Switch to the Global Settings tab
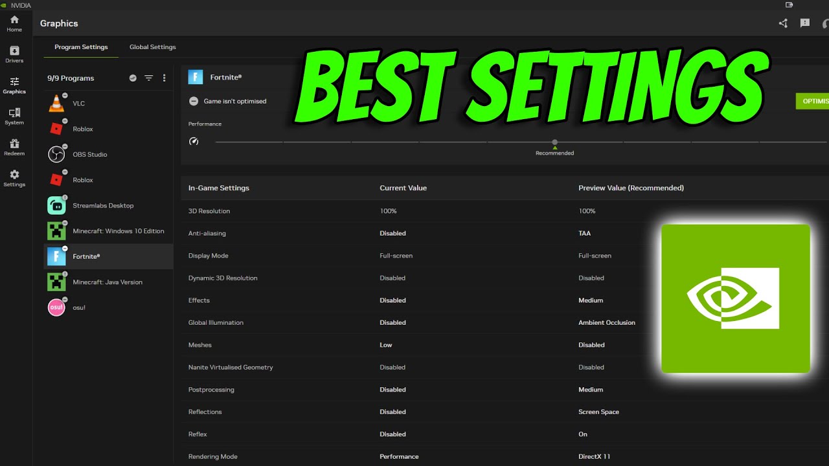This screenshot has width=829, height=466. 153,47
